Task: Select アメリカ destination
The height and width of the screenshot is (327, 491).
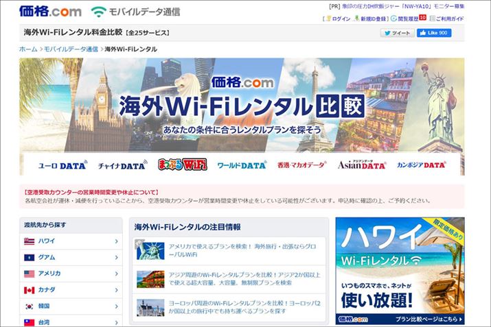Action: click(49, 274)
